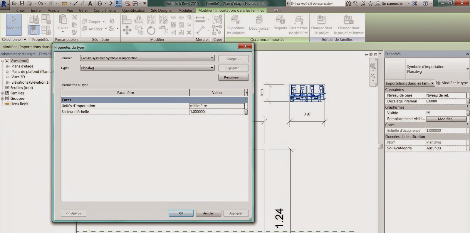Image resolution: width=470 pixels, height=233 pixels.
Task: Open the Sélectionner panel dropdown
Action: [x=14, y=39]
